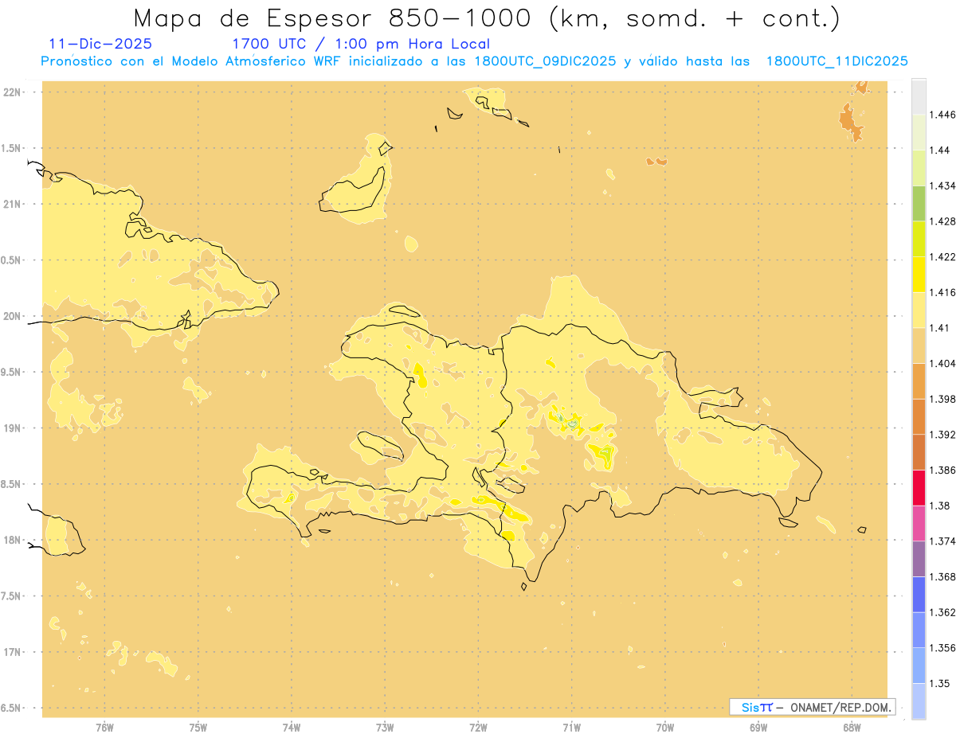
Task: Click the 1.356 value on the color scale
Action: pyautogui.click(x=943, y=648)
